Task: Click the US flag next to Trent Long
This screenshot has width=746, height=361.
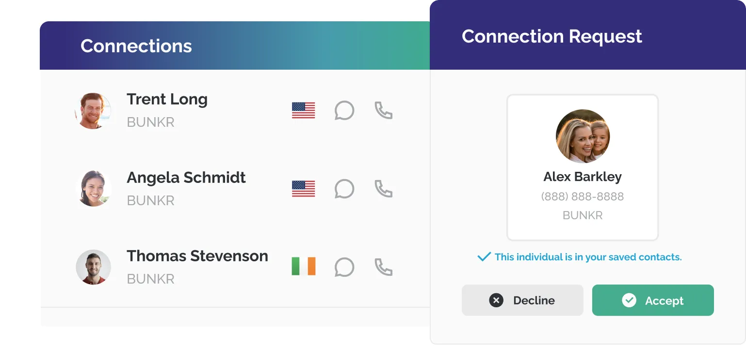Action: pos(304,110)
